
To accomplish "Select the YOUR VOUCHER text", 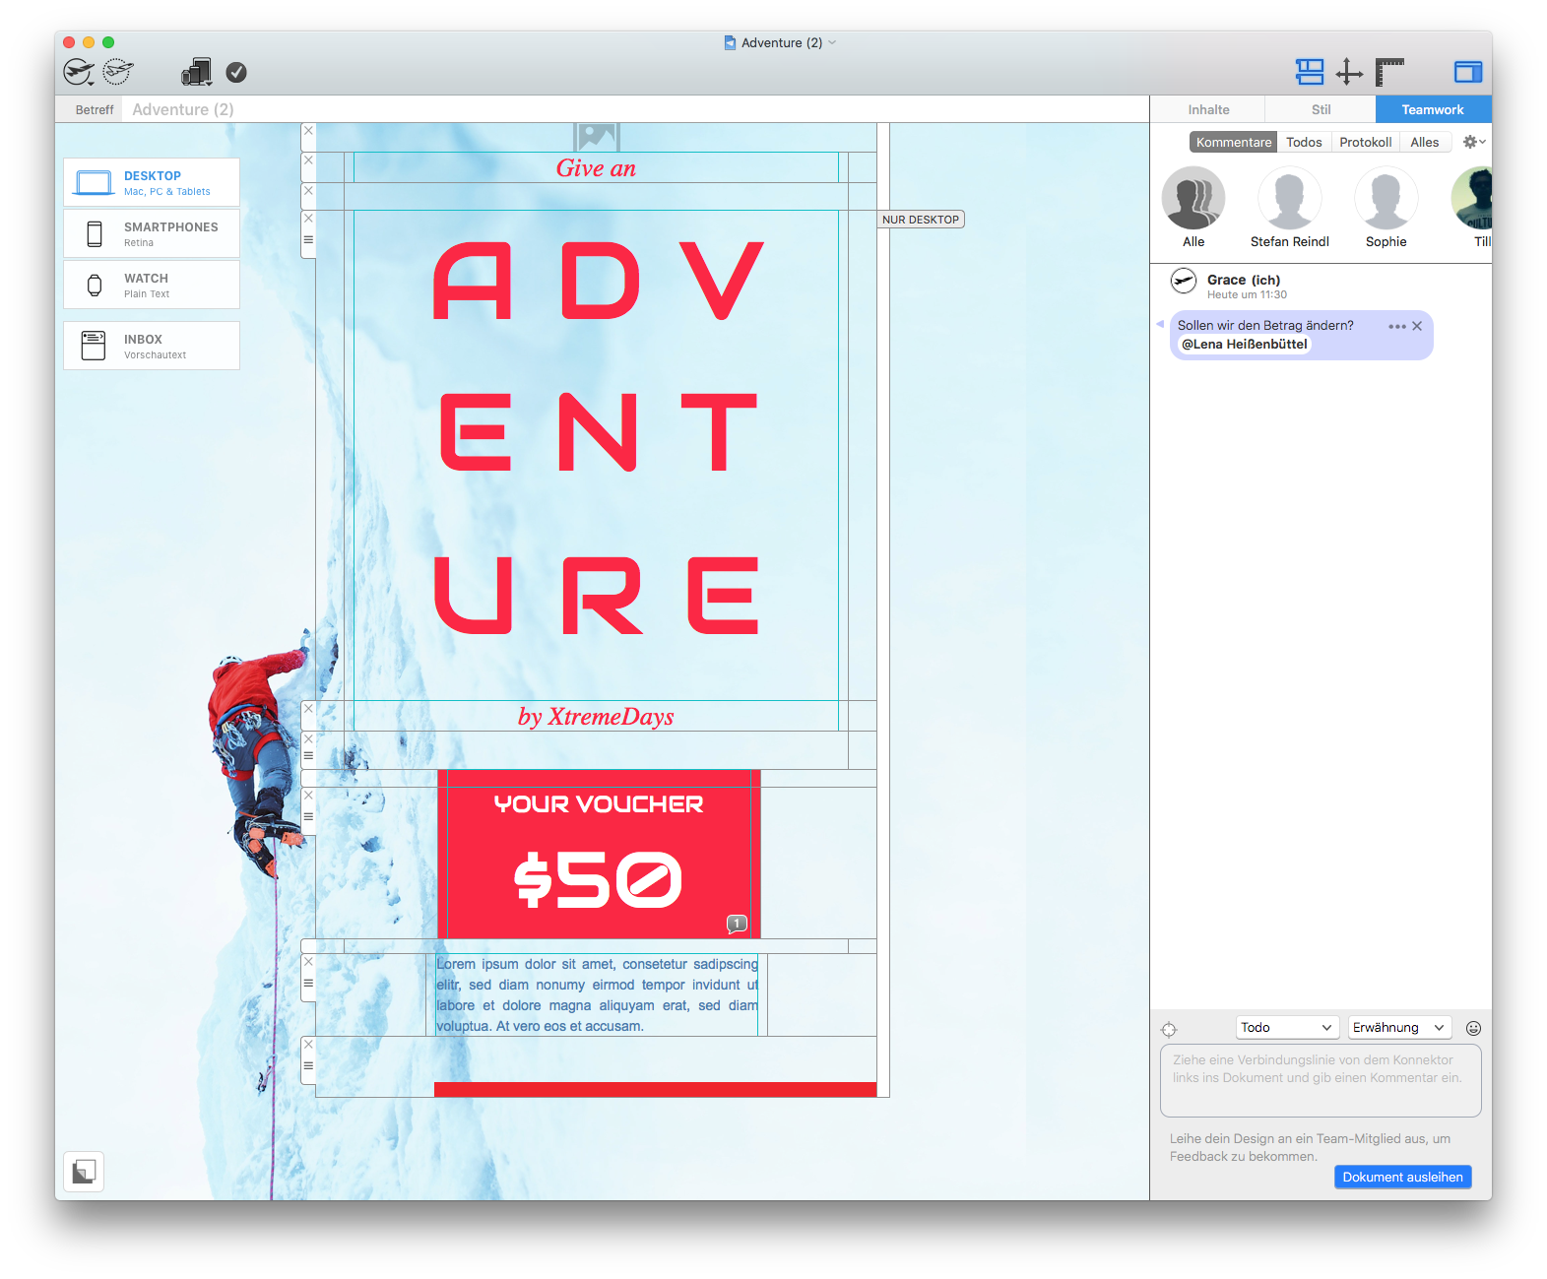I will click(x=599, y=804).
